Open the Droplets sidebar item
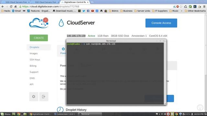The height and width of the screenshot is (116, 207). pos(39,47)
